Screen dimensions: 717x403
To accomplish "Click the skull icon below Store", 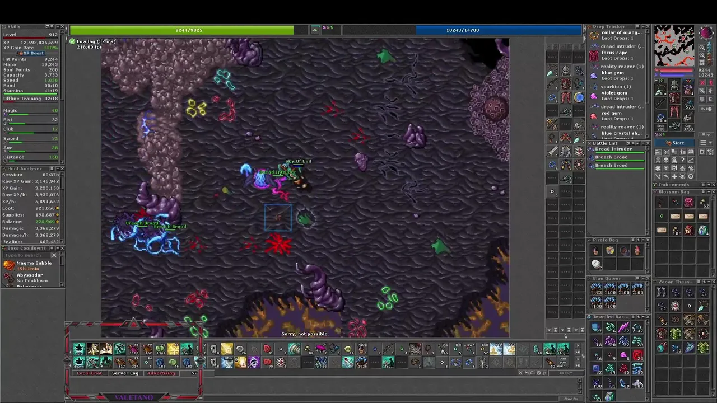I will click(665, 160).
